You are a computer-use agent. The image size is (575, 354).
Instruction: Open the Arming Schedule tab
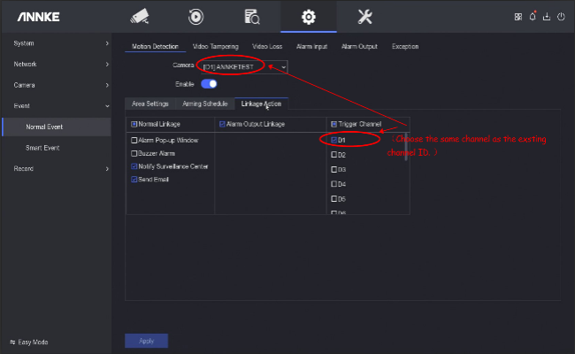(x=204, y=104)
